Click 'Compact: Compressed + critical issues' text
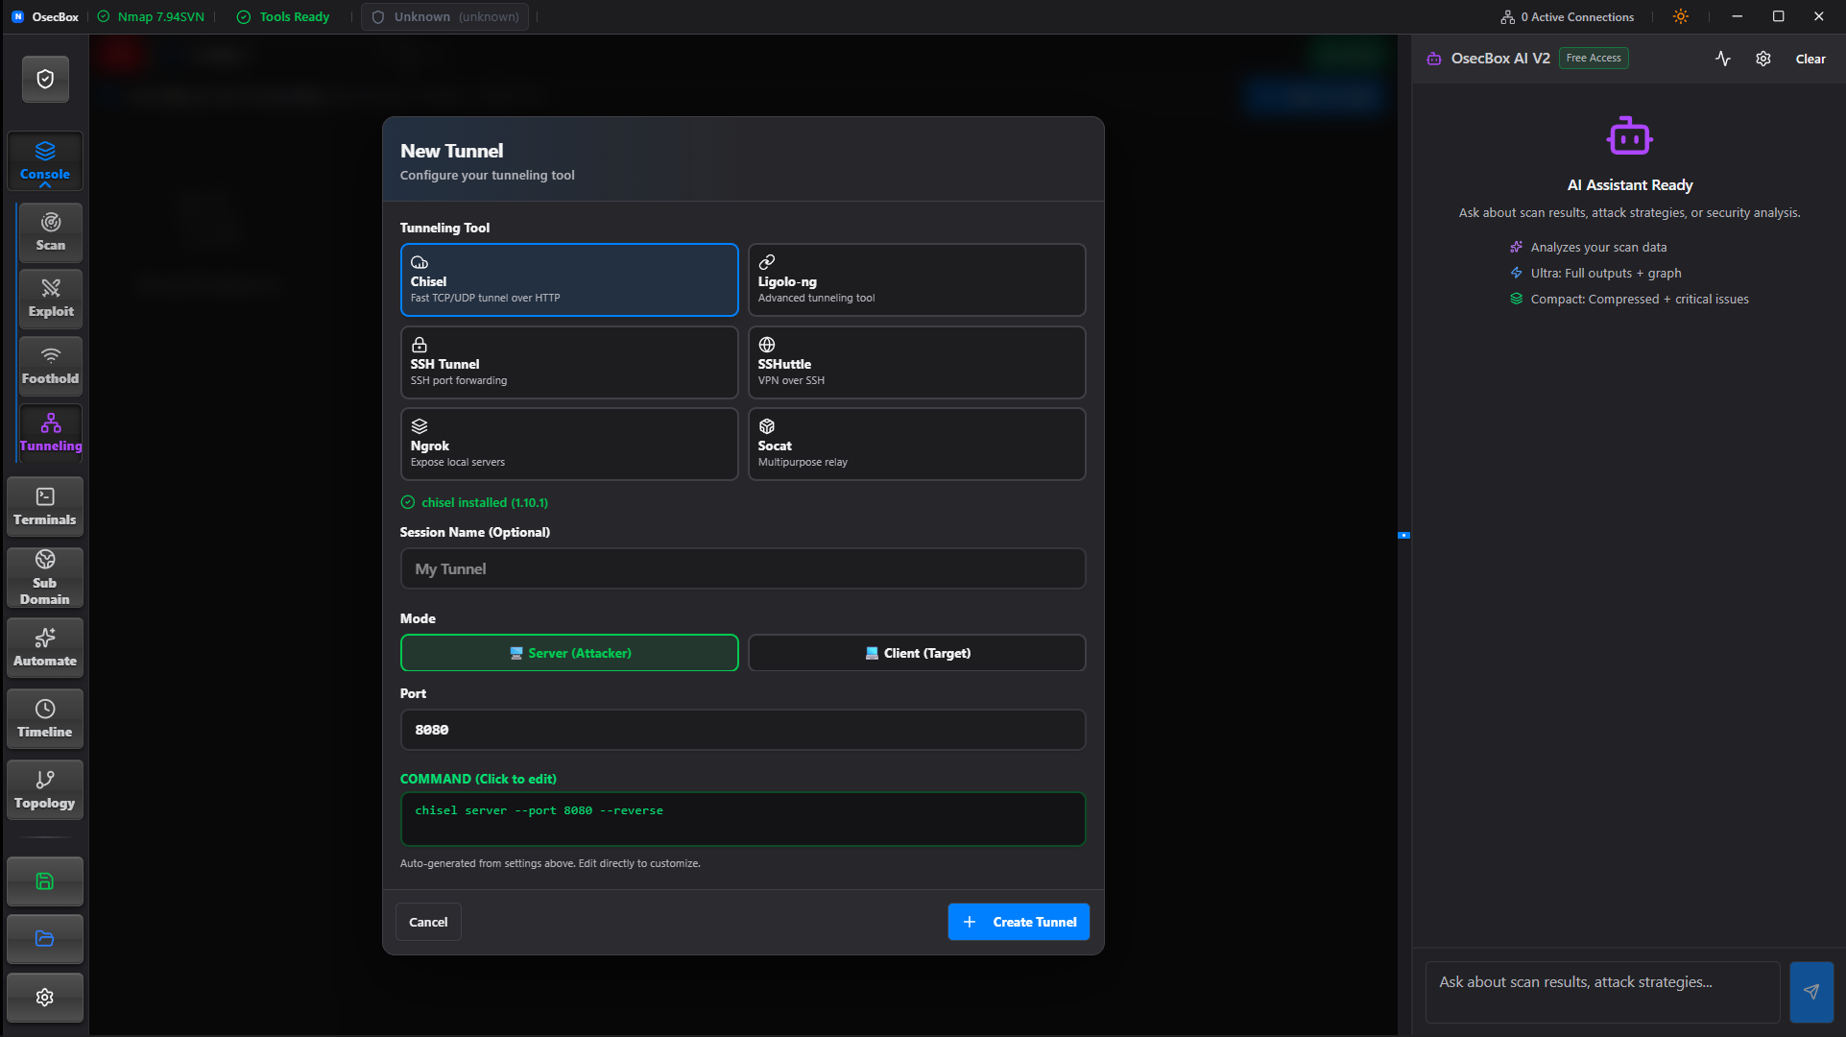Viewport: 1846px width, 1037px height. 1640,300
